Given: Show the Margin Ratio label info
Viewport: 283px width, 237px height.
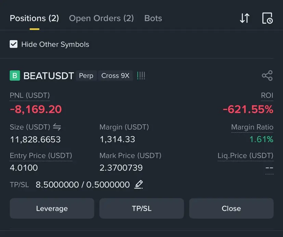Looking at the screenshot, I should (252, 127).
